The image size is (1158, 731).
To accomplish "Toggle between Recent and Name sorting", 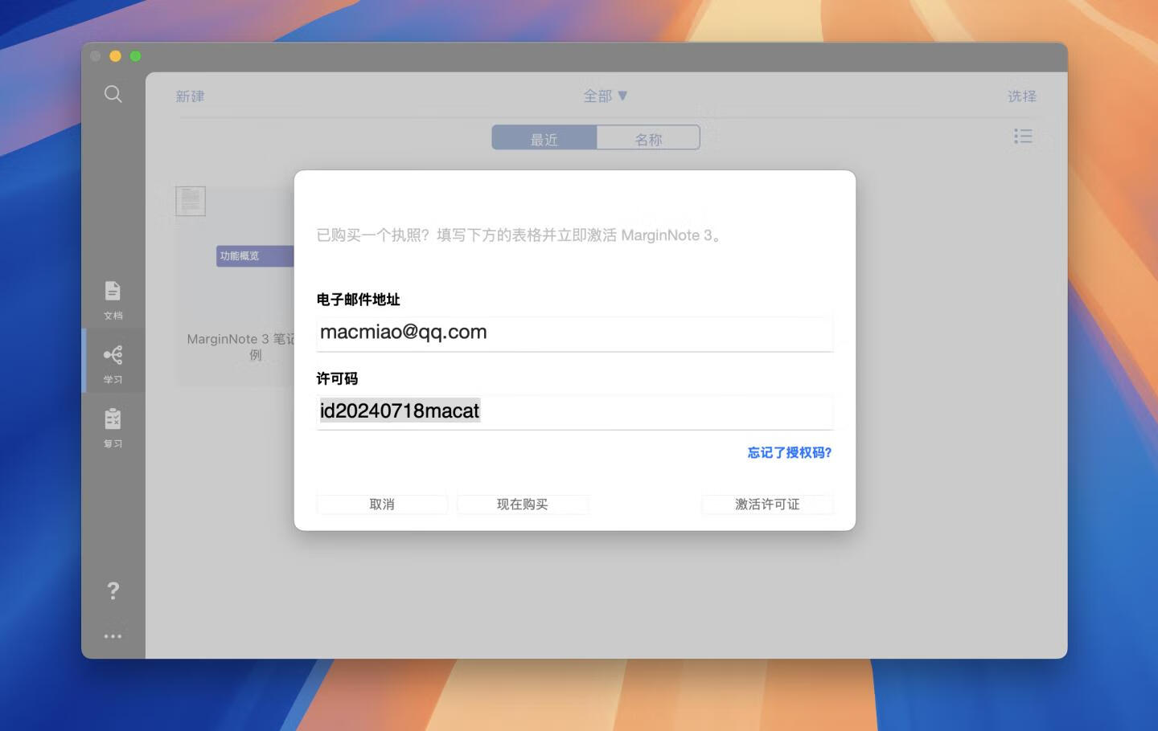I will pyautogui.click(x=596, y=137).
